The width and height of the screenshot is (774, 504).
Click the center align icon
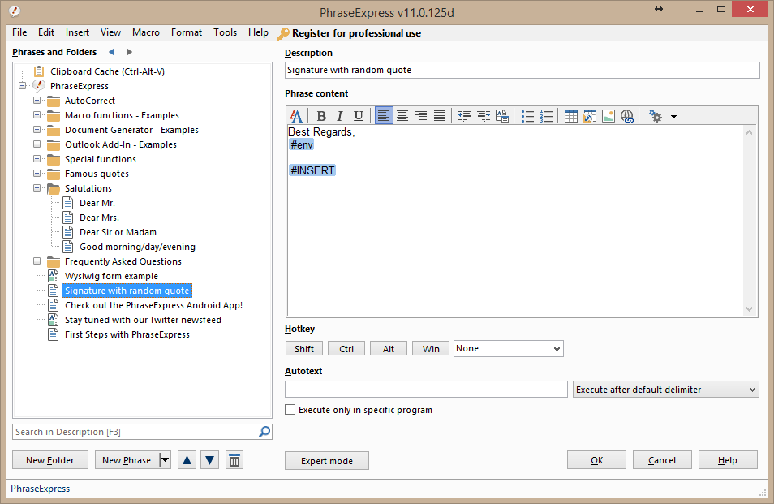pos(402,116)
